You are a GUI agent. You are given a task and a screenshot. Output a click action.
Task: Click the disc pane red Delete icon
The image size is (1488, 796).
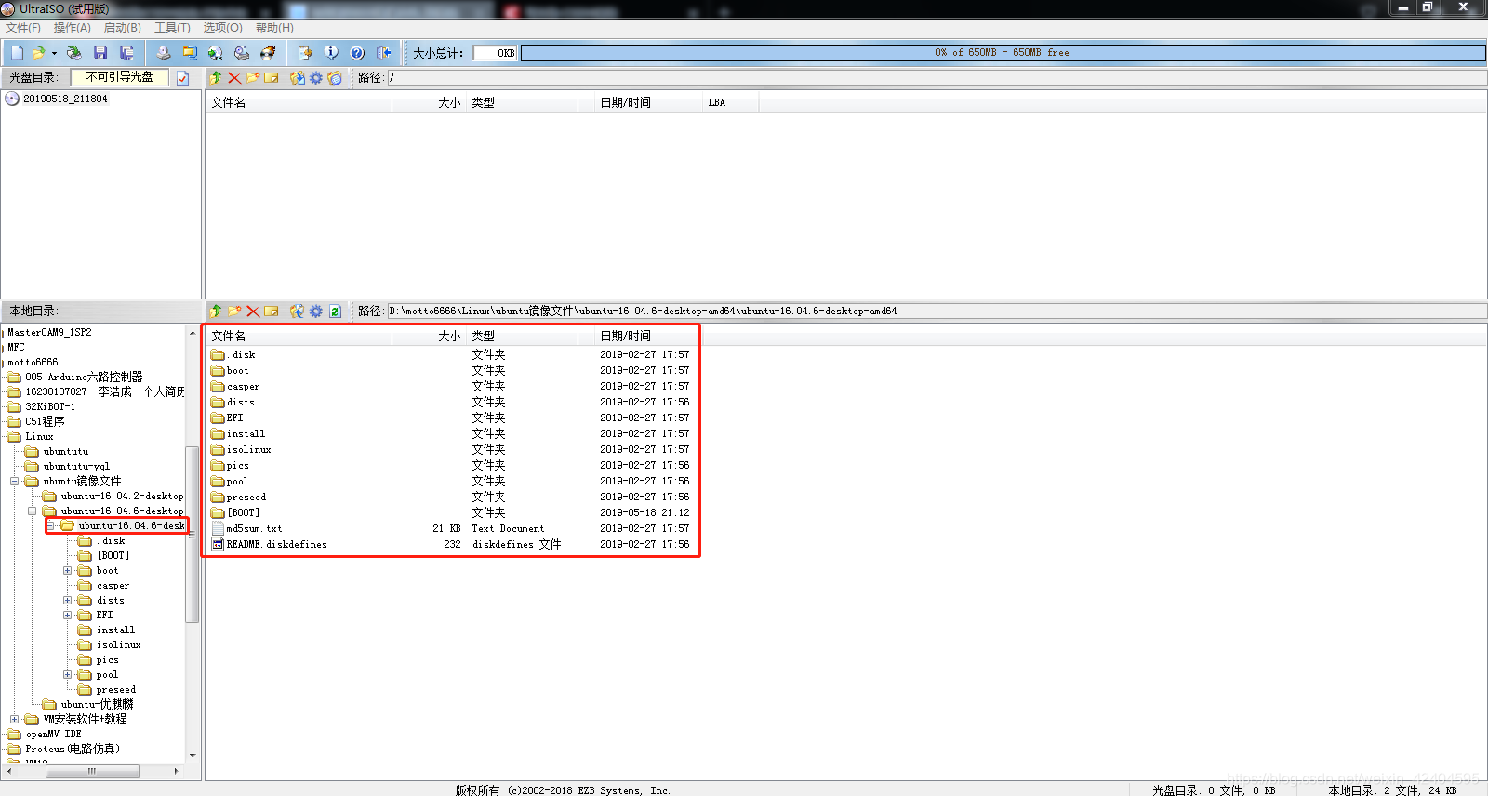click(234, 78)
